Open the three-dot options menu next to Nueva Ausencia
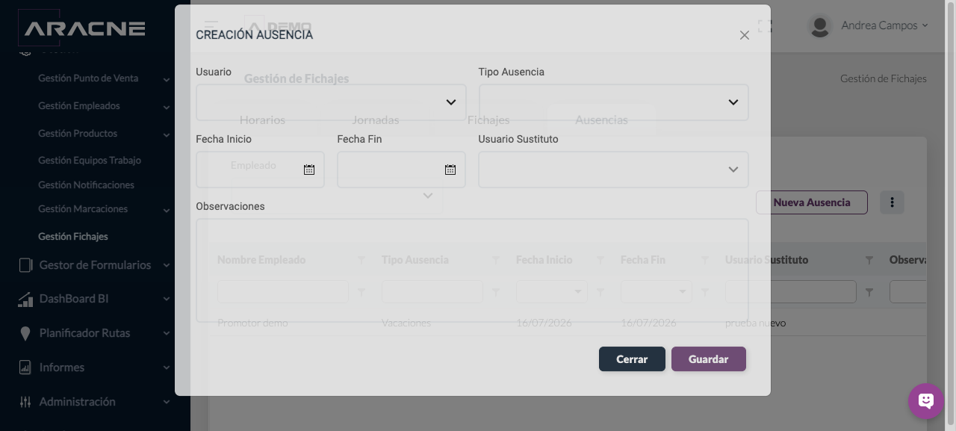The width and height of the screenshot is (956, 431). [892, 202]
